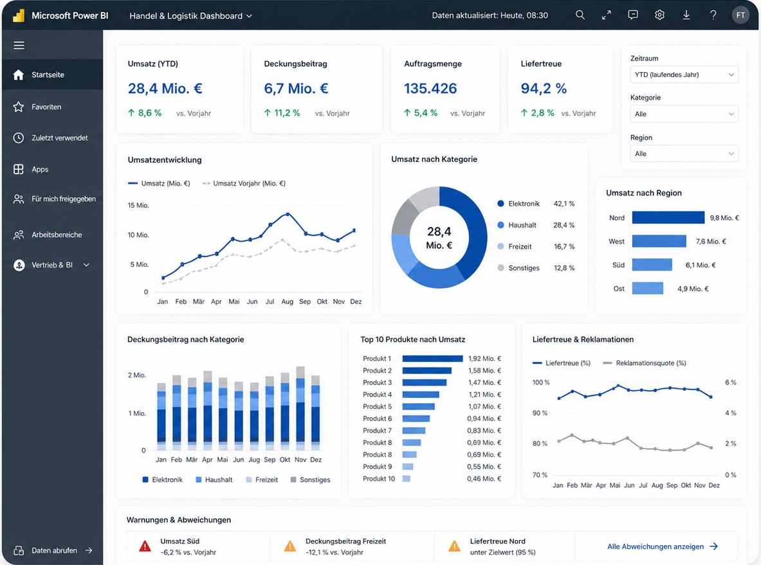Click the Produkt 1 revenue bar
The height and width of the screenshot is (565, 761).
coord(432,359)
